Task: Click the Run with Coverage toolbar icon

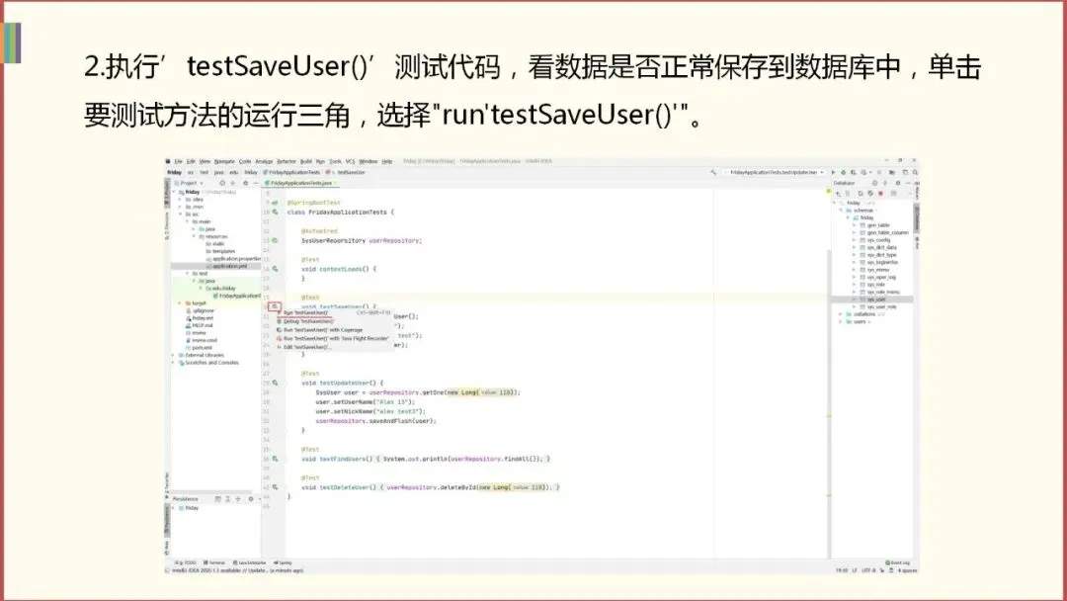Action: 854,172
